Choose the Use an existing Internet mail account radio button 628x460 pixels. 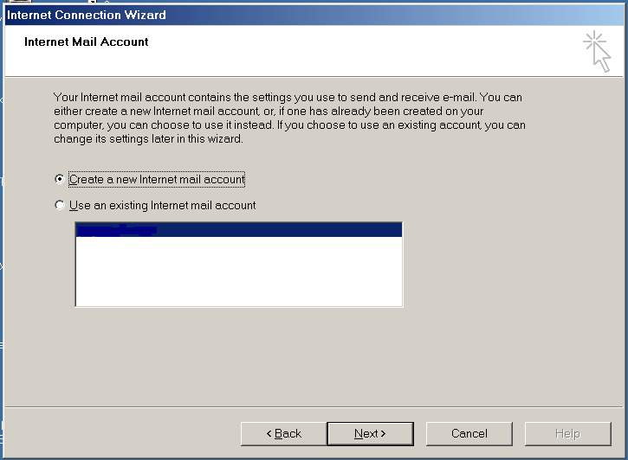60,205
